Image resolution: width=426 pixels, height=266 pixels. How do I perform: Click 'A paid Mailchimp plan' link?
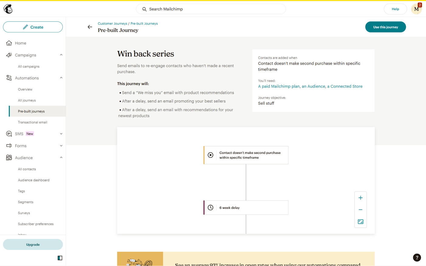coord(279,86)
